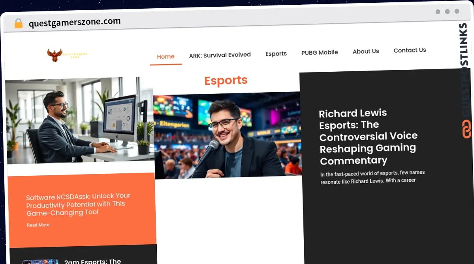Open the office man at computer thumbnail
474x264 pixels.
click(x=79, y=120)
